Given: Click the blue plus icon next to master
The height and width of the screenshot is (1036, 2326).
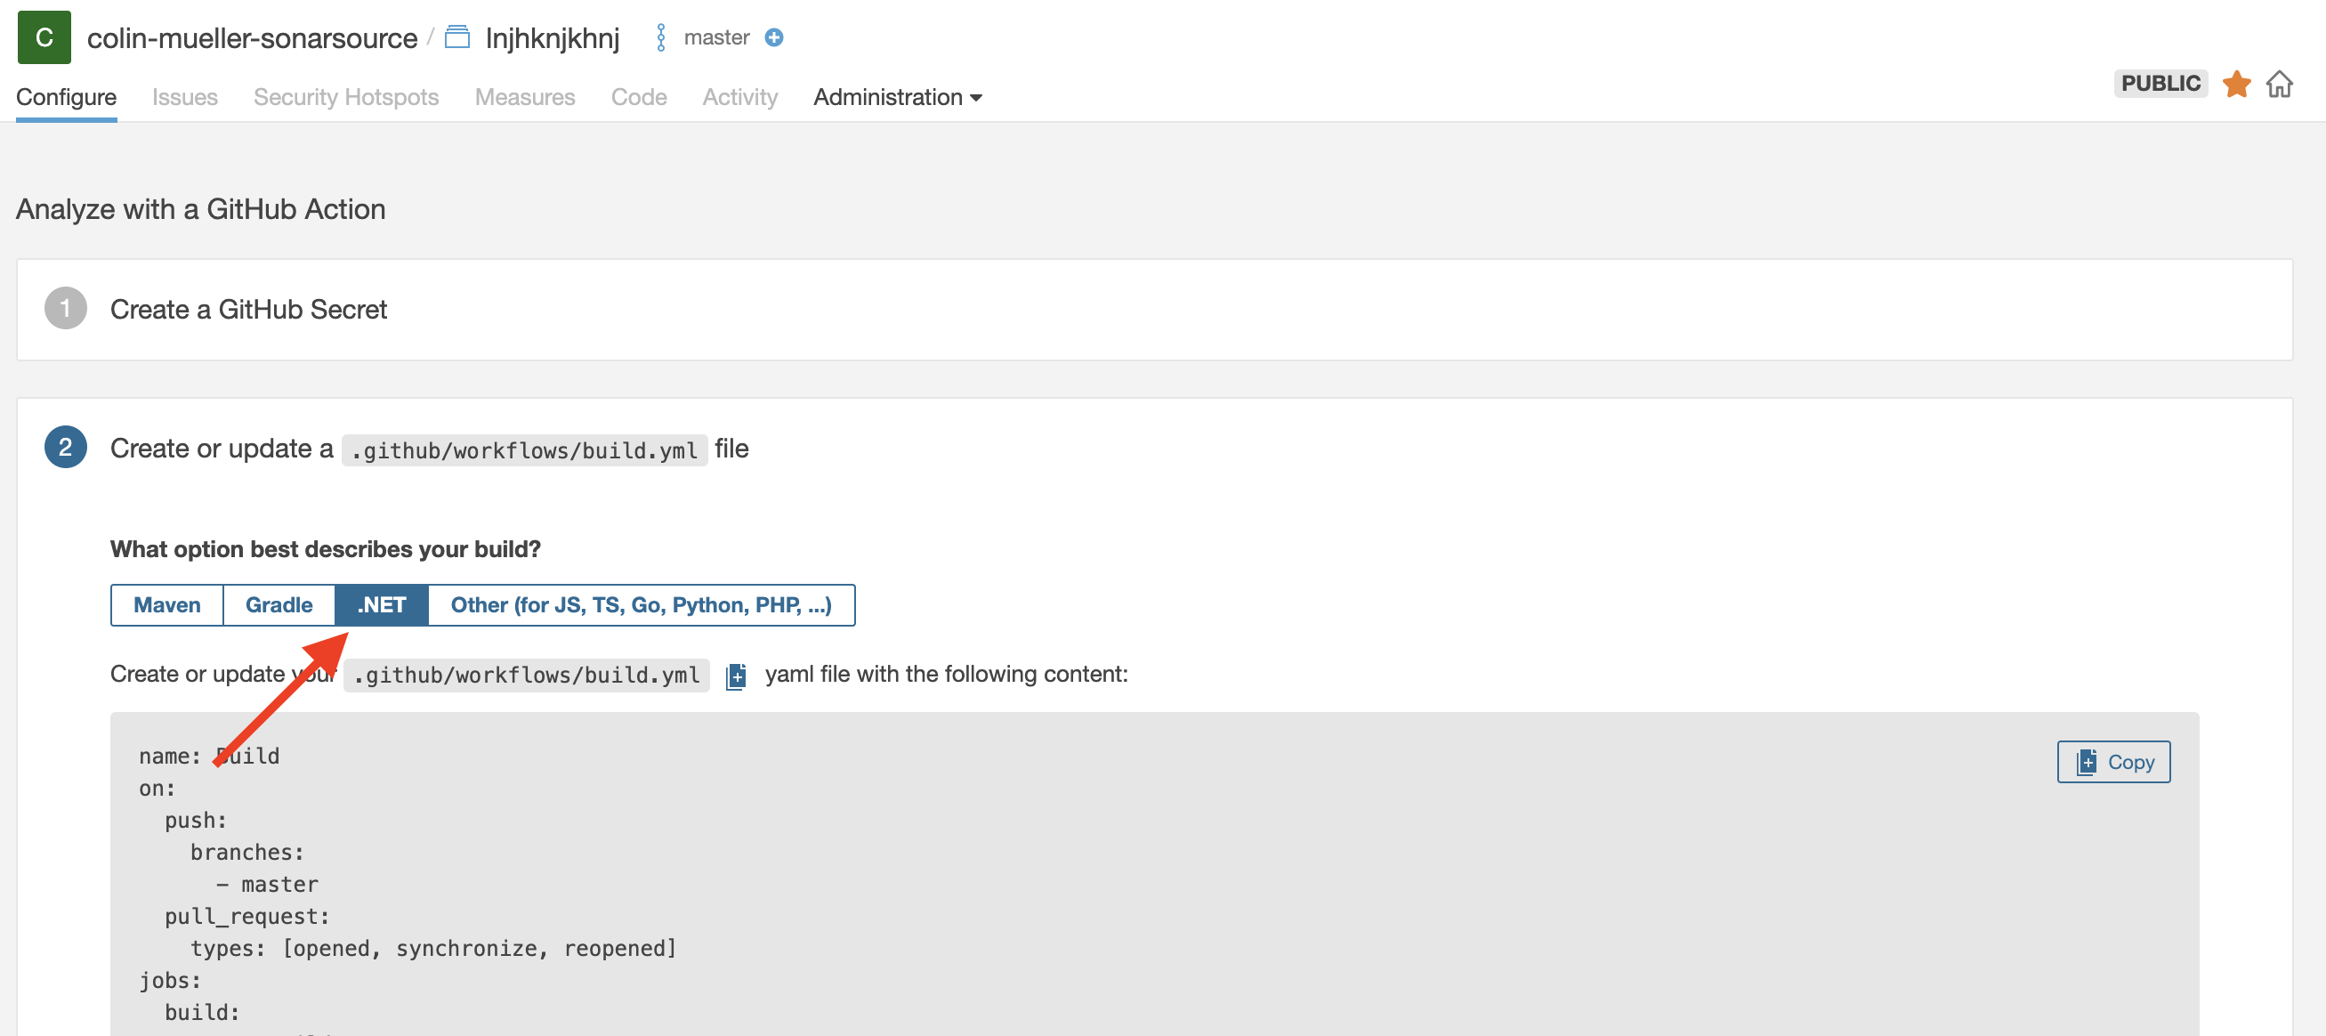Looking at the screenshot, I should point(774,37).
